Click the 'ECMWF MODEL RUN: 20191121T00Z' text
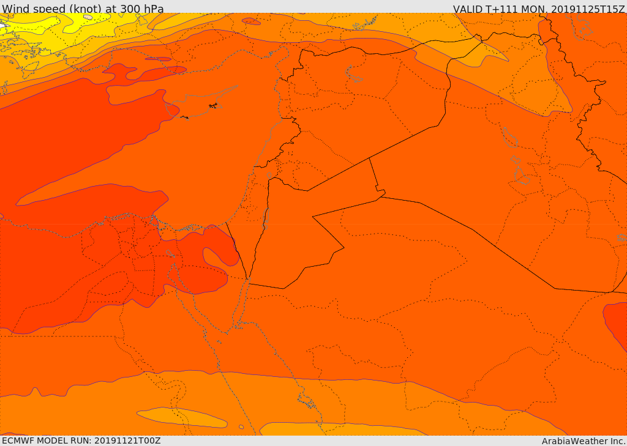 coord(81,441)
